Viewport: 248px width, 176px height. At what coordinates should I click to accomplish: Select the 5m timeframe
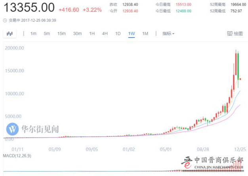[47, 34]
